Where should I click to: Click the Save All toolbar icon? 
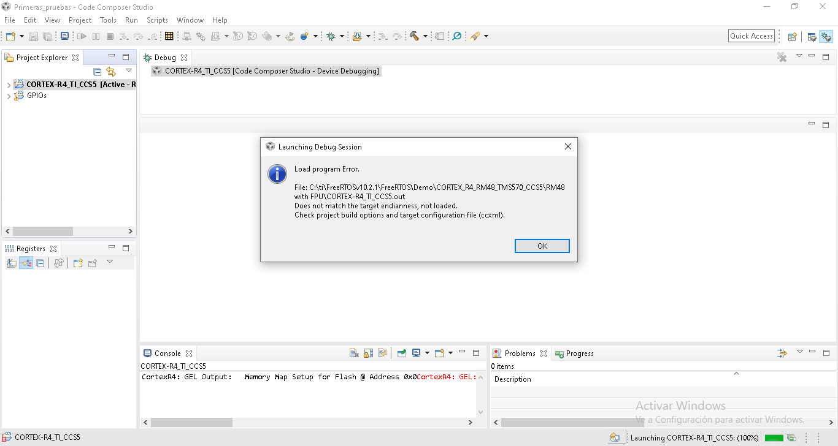click(x=47, y=36)
